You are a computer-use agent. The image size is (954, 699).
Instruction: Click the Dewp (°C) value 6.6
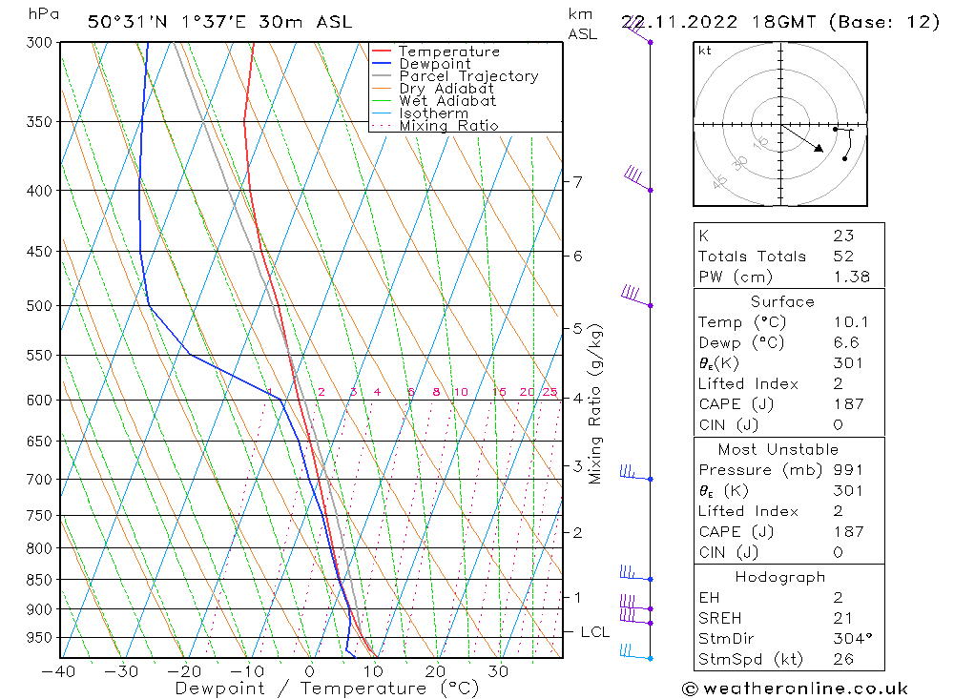click(846, 342)
